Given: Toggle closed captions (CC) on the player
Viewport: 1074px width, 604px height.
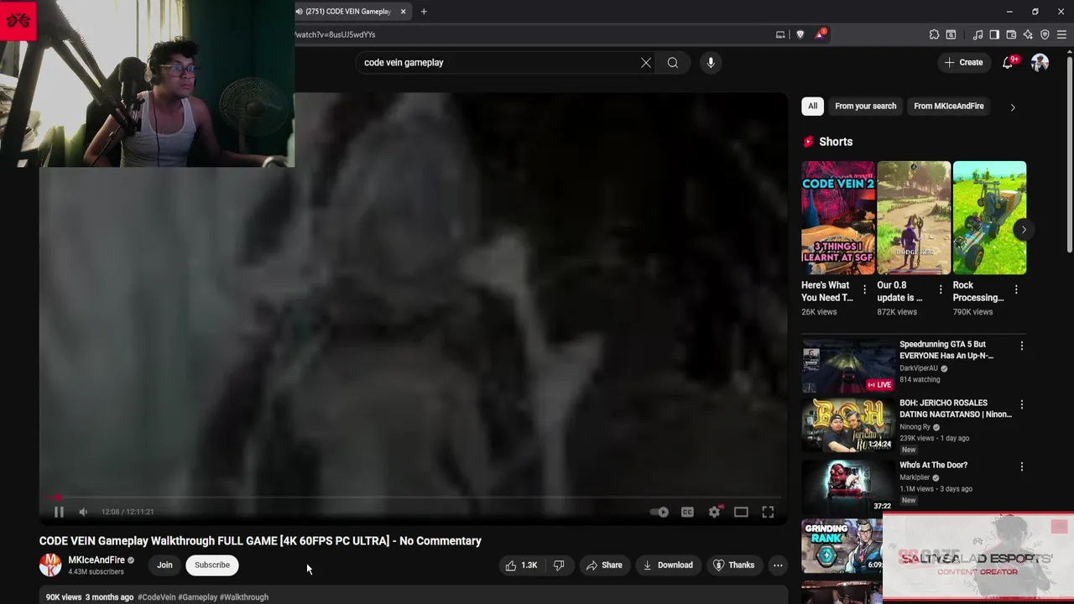Looking at the screenshot, I should [687, 512].
